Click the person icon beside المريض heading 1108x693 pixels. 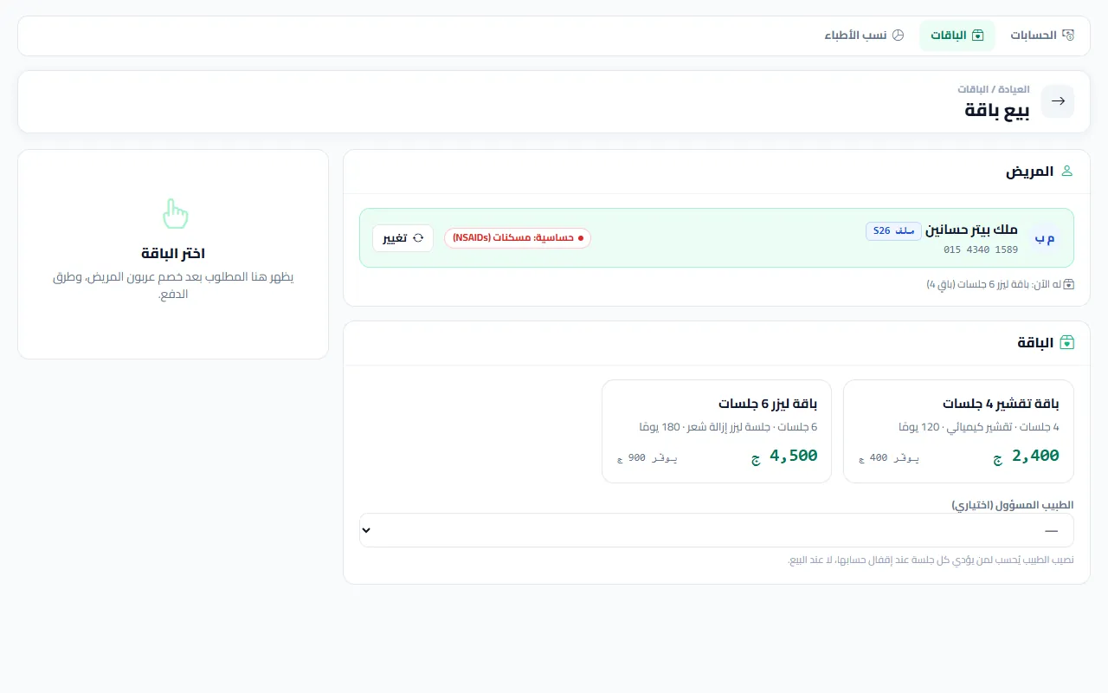1066,172
